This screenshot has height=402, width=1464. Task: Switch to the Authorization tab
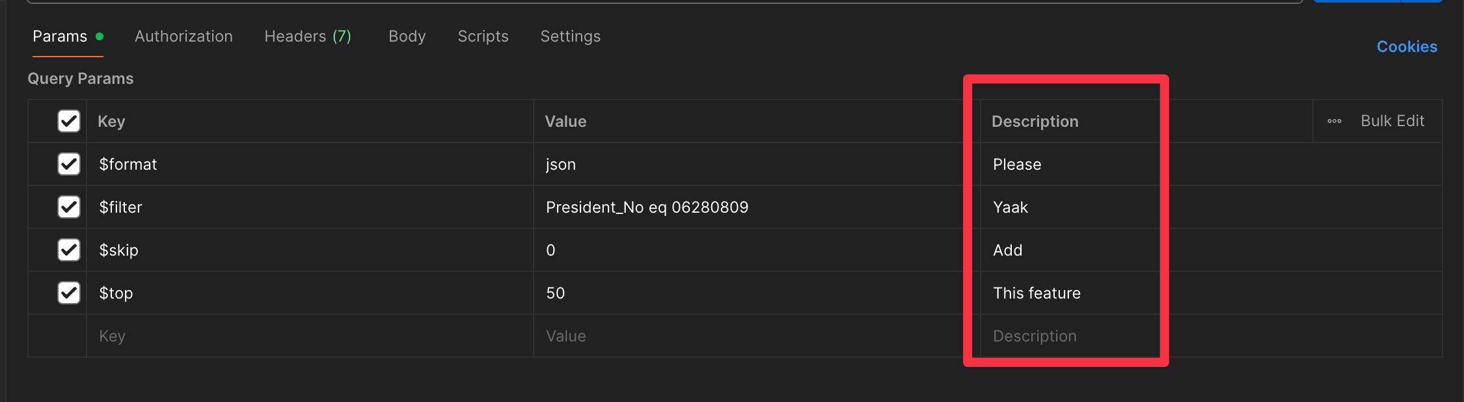[183, 36]
